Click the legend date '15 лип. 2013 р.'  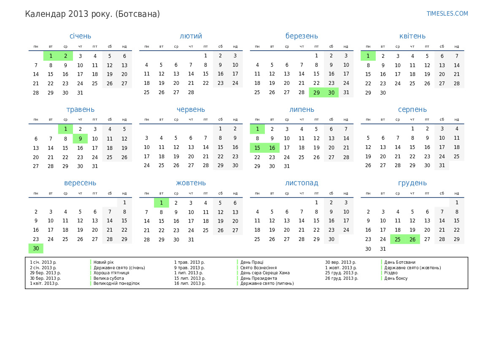(x=190, y=278)
